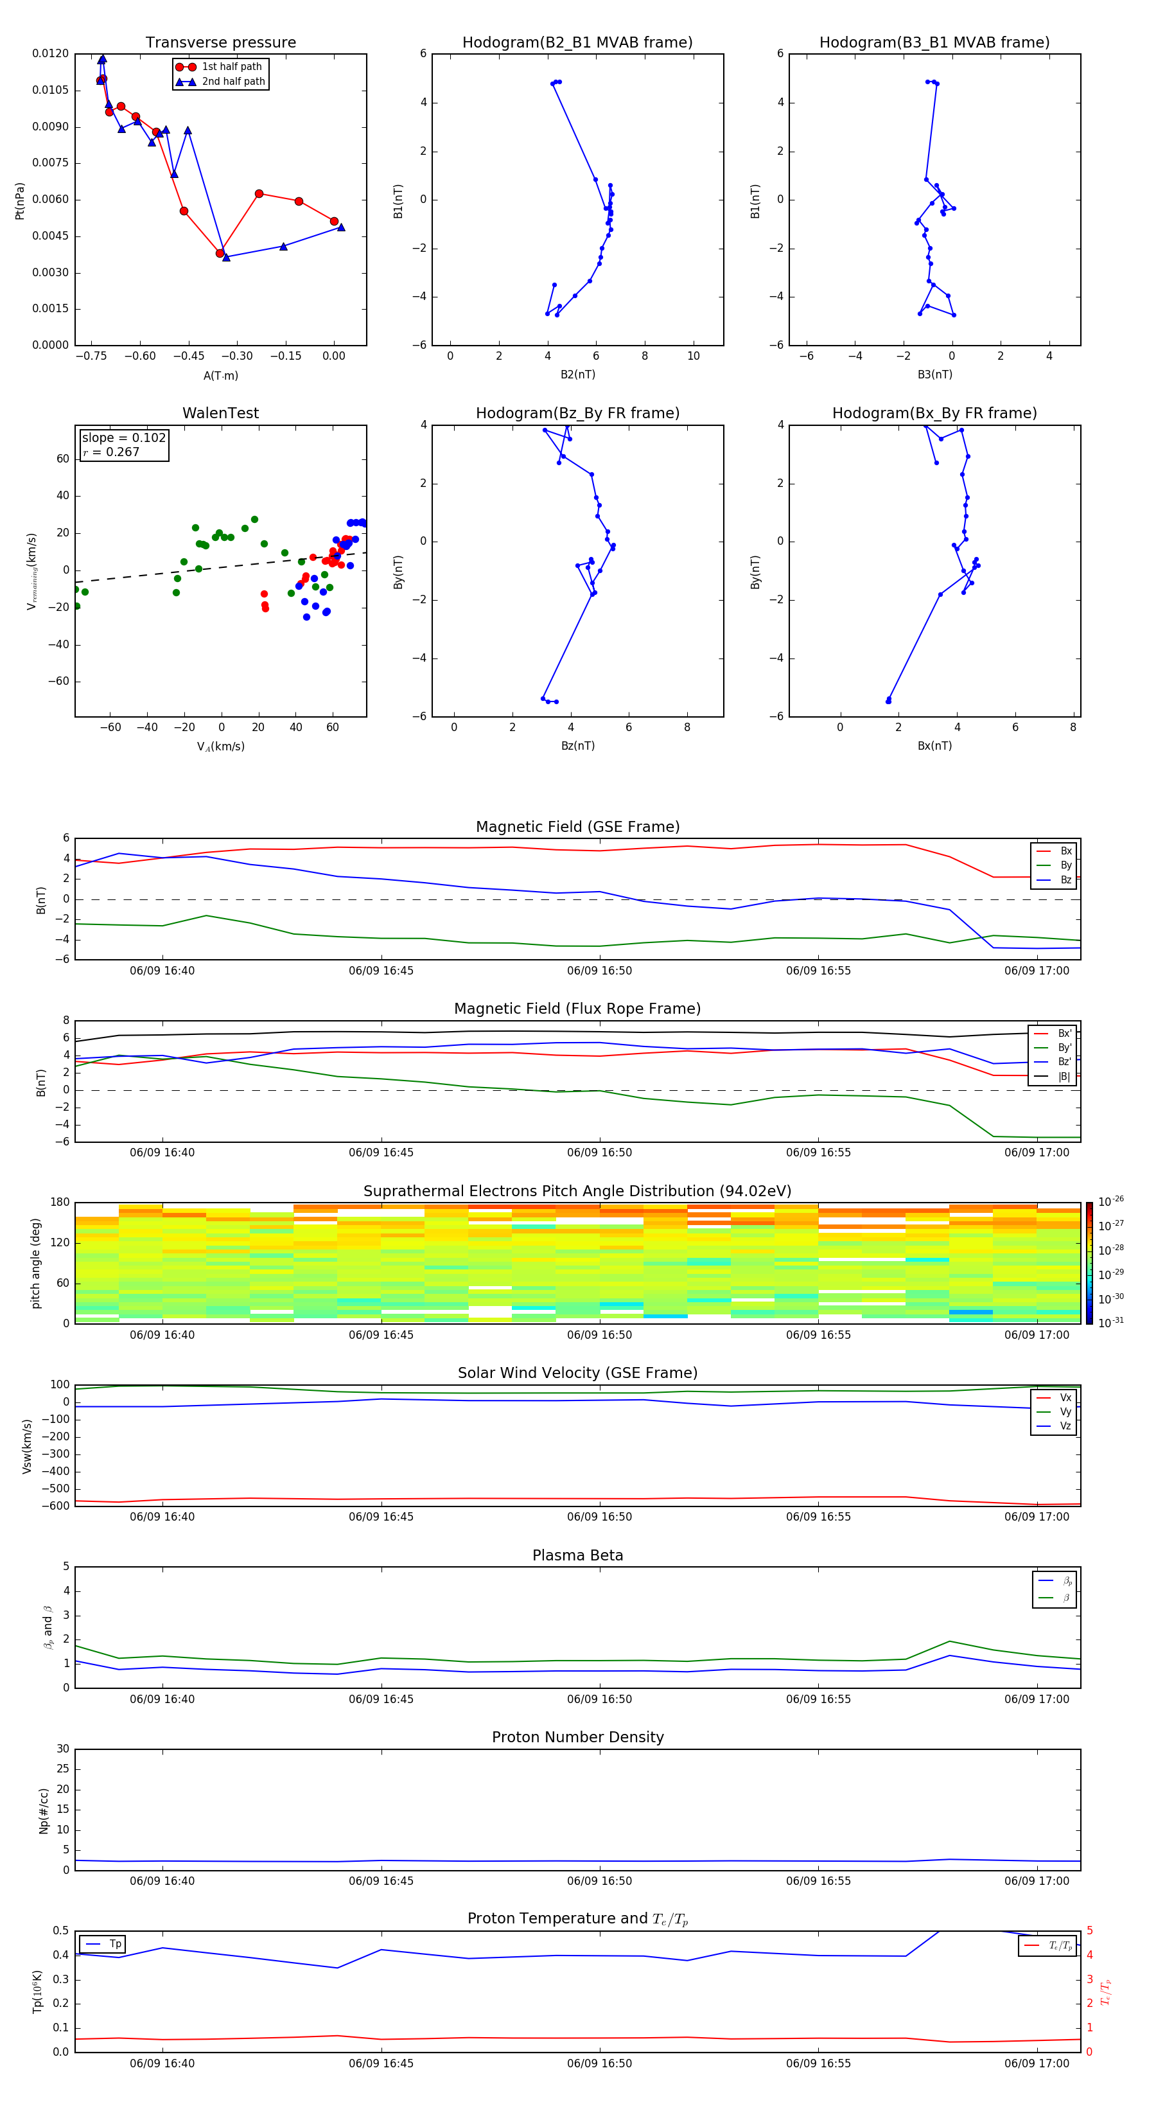This screenshot has width=1156, height=2120.
Task: Click the 'Transverse pressure' plot title
Action: point(220,43)
